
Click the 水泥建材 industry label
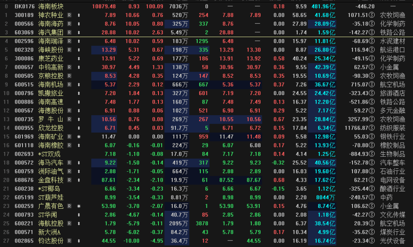point(392,41)
